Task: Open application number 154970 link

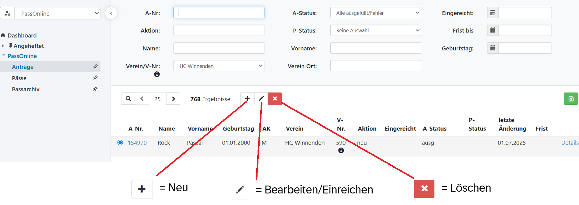Action: [x=137, y=143]
